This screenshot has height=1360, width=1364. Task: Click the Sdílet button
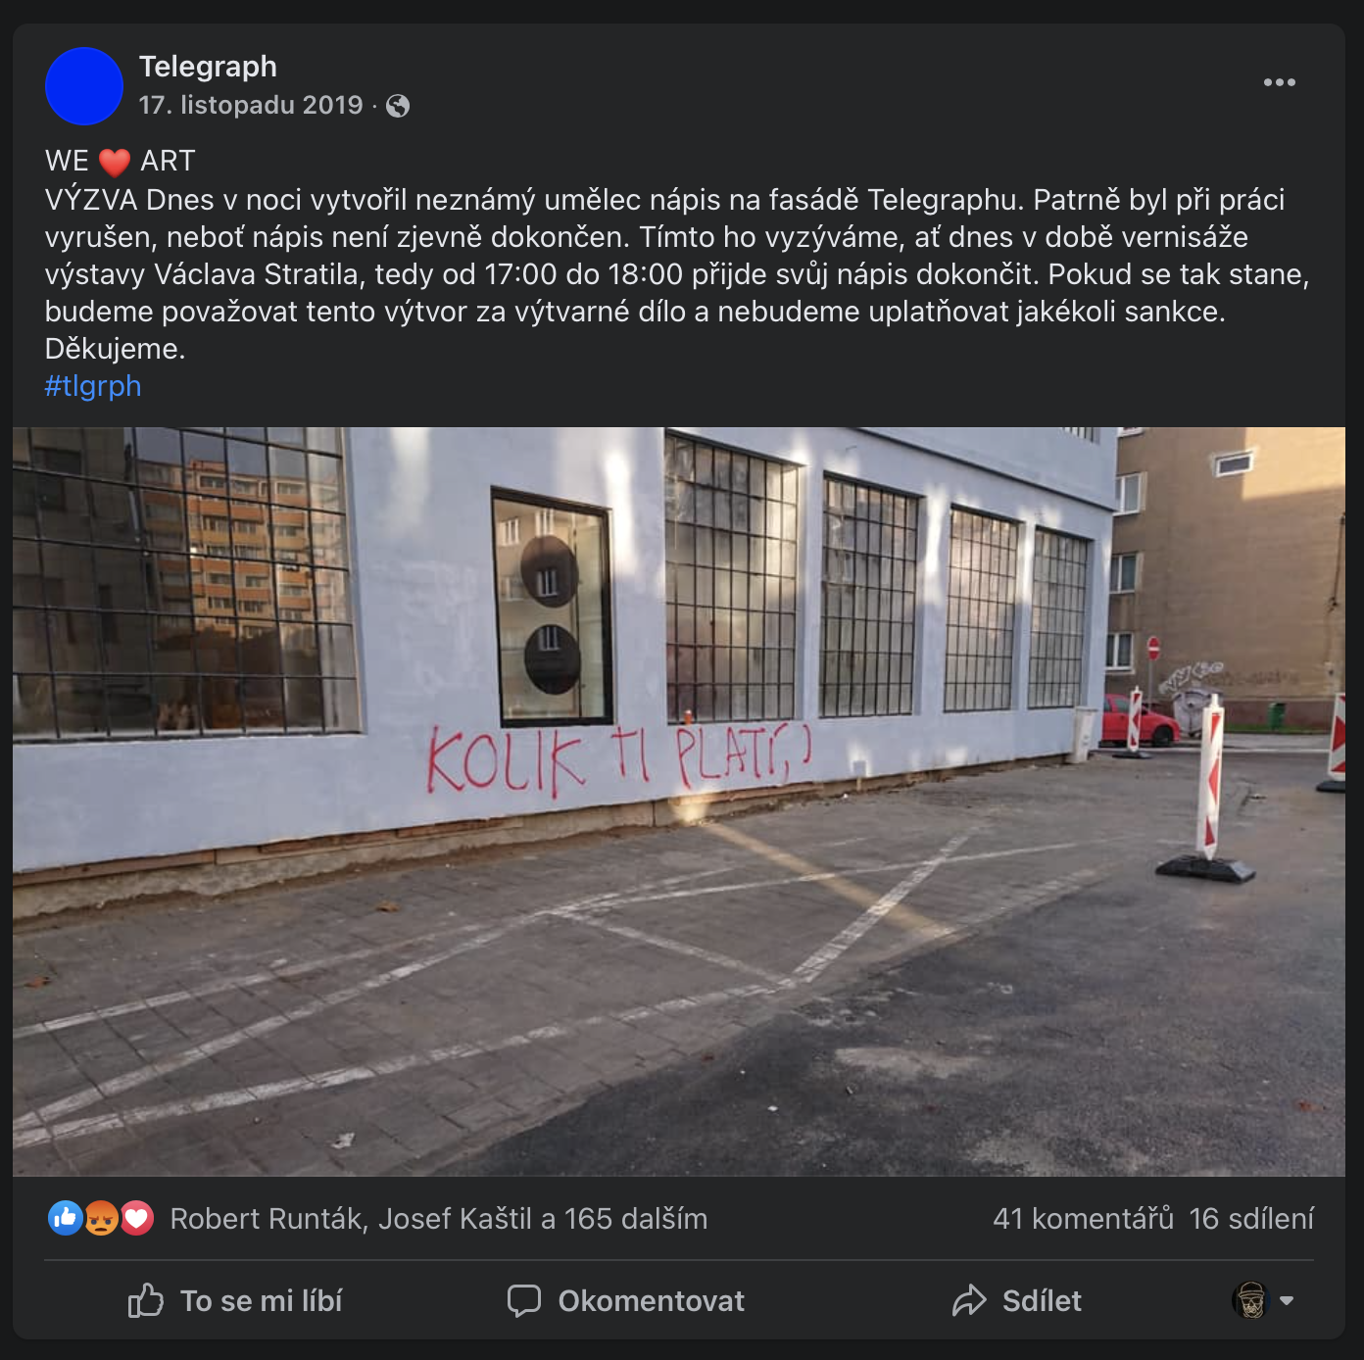pyautogui.click(x=1017, y=1300)
